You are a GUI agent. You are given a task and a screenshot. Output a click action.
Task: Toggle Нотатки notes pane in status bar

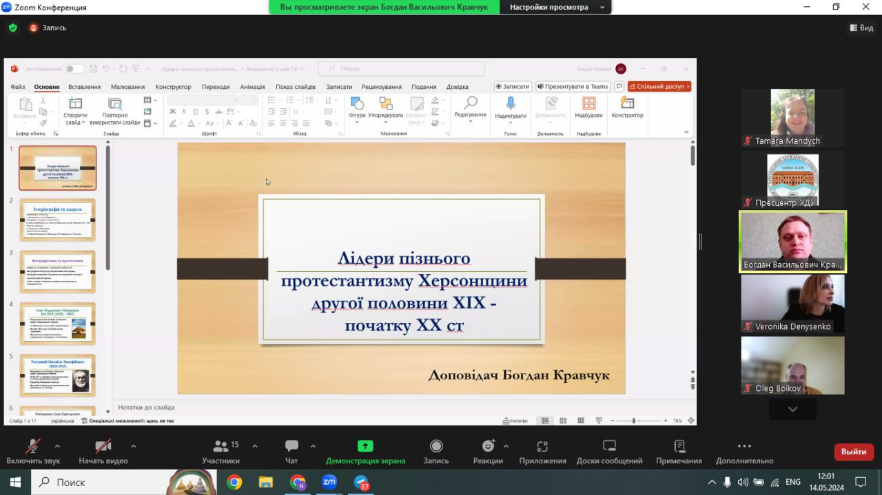[515, 421]
